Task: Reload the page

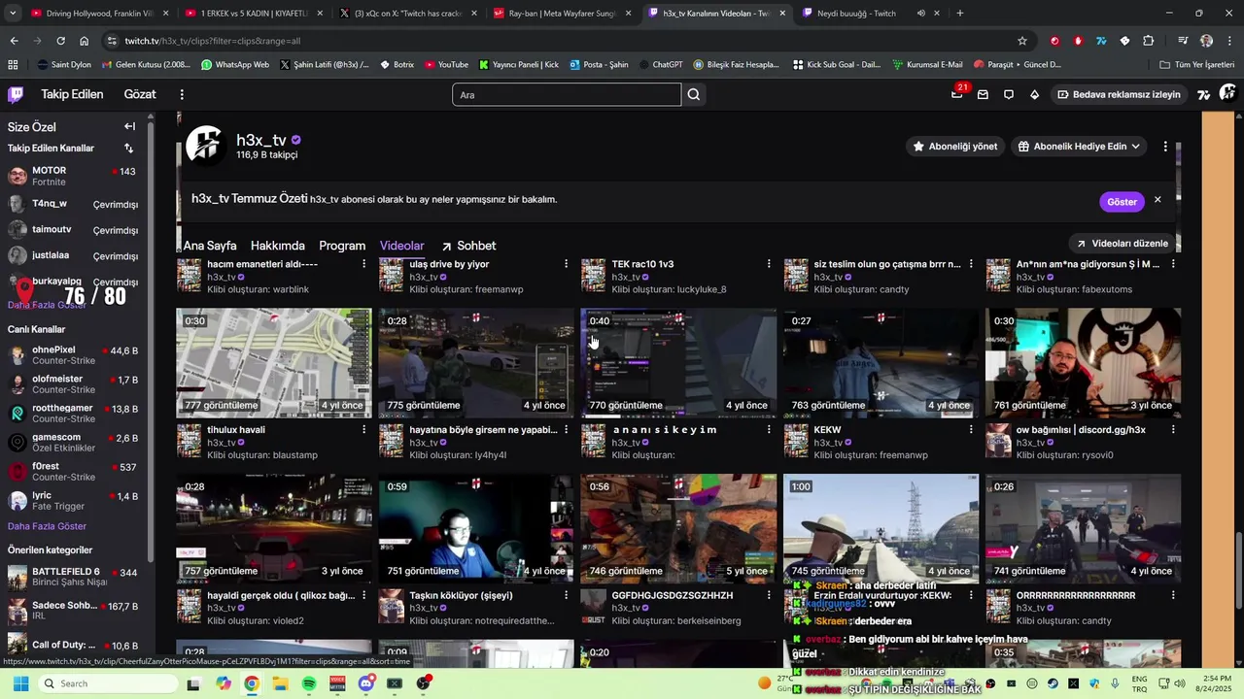Action: click(60, 41)
